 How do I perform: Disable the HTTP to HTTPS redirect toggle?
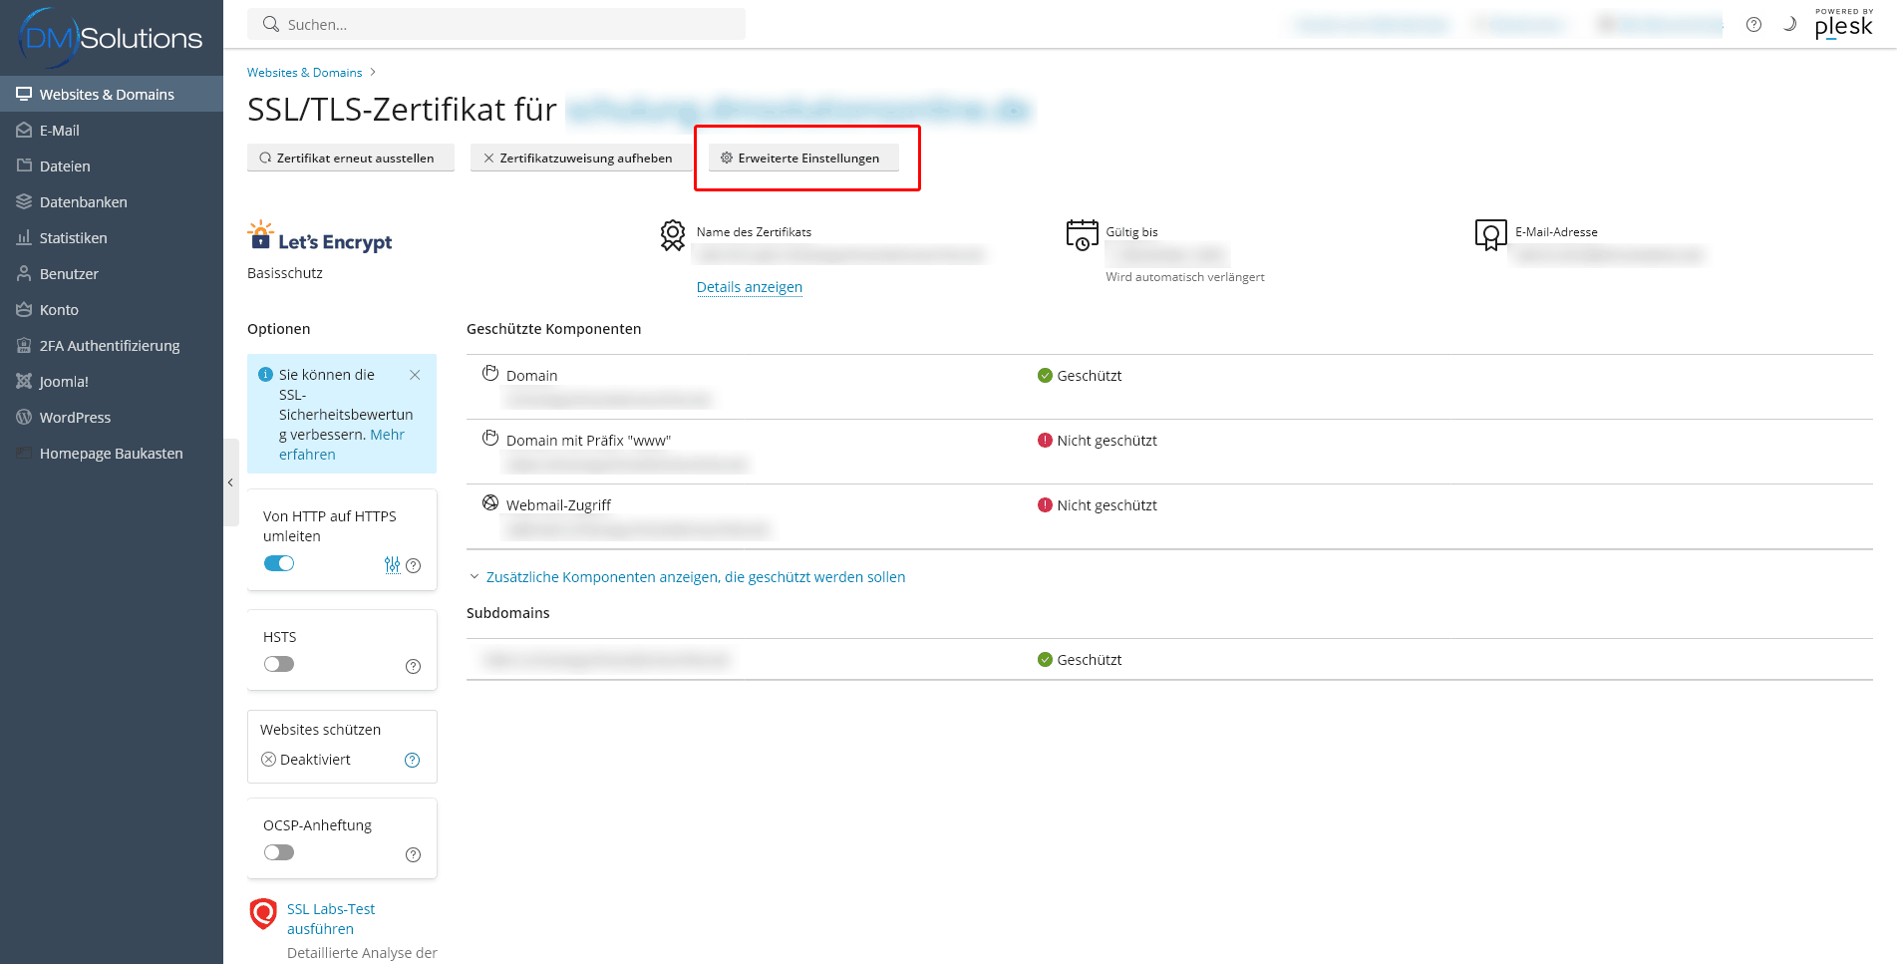tap(279, 563)
